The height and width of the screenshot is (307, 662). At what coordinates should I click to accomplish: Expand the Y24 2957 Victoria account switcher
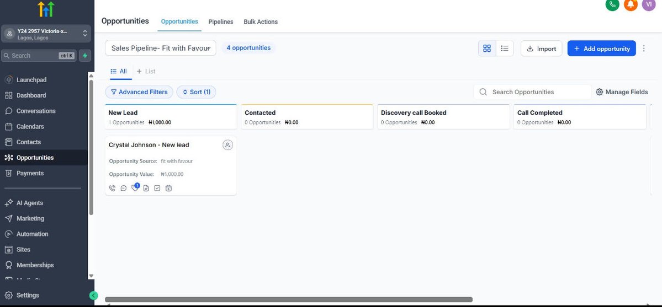point(46,34)
